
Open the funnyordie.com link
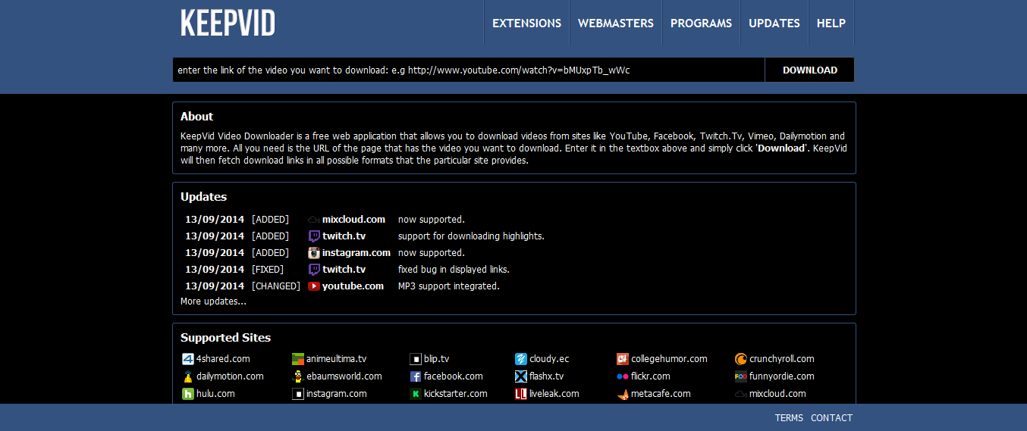[x=782, y=376]
